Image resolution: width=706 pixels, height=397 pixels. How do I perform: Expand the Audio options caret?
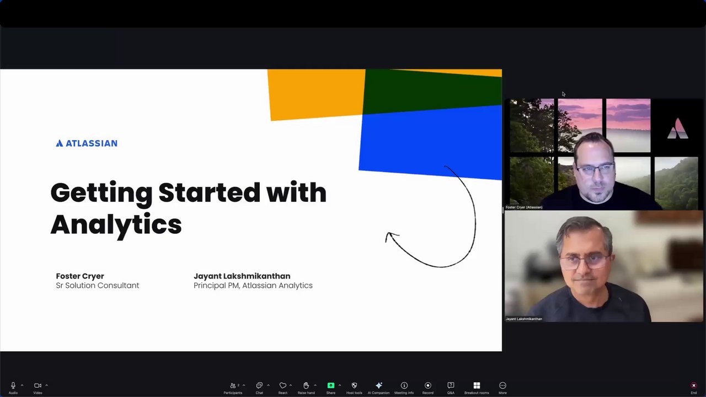[22, 385]
